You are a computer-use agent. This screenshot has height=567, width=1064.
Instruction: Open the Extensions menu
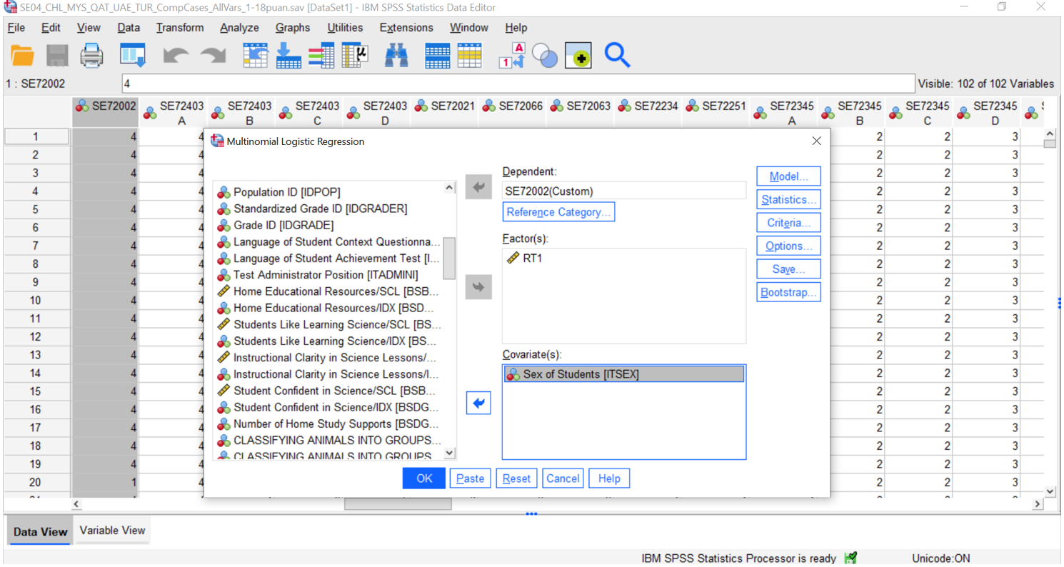(x=406, y=28)
